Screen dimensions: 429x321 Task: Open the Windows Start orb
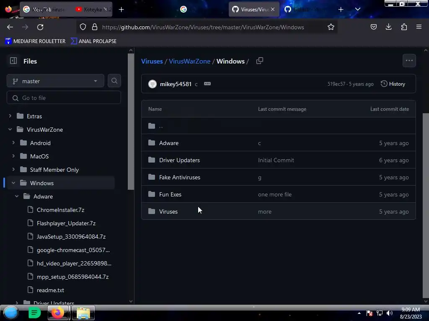[x=10, y=313]
